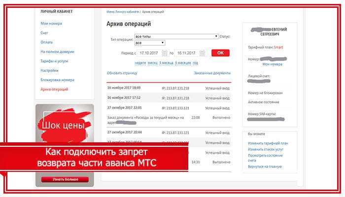Click the 'Smart' tariff plan link
Image resolution: width=345 pixels, height=197 pixels.
coord(278,47)
